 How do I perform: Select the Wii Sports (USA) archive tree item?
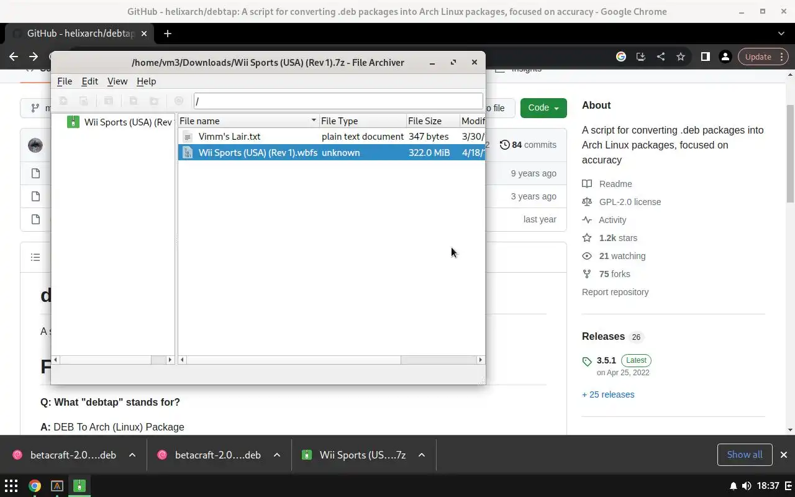[x=119, y=122]
